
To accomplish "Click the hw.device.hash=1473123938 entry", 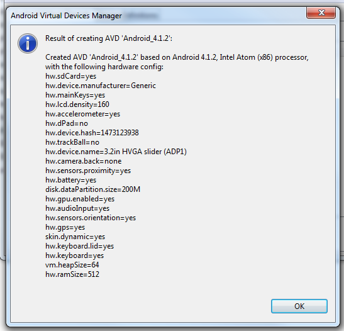I will click(92, 133).
